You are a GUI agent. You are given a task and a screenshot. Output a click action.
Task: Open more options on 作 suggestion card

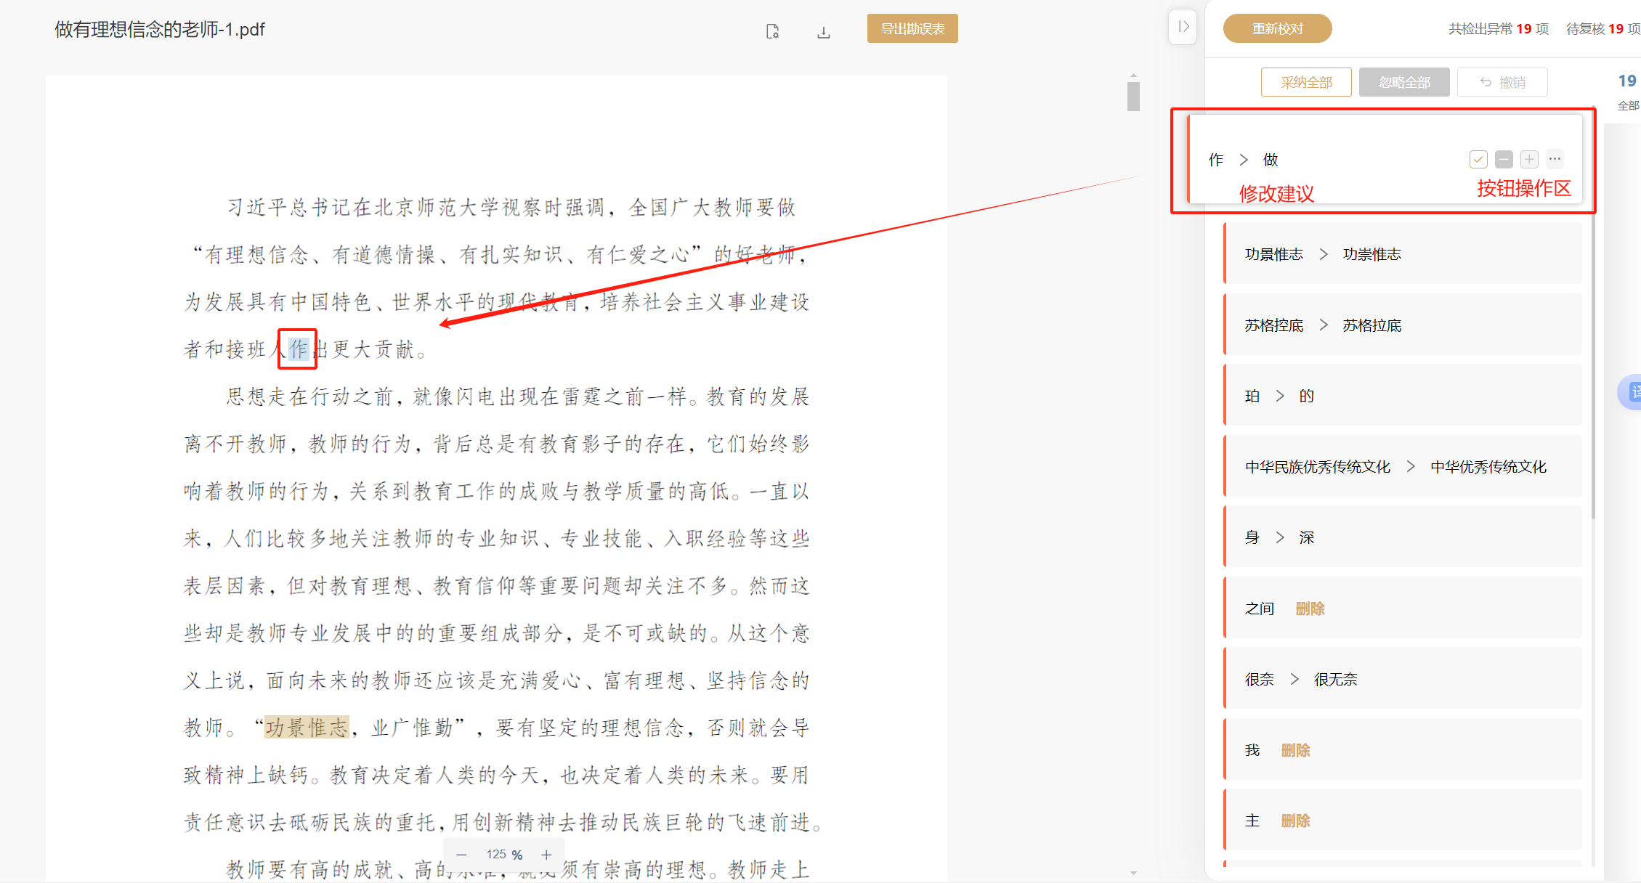pyautogui.click(x=1555, y=159)
